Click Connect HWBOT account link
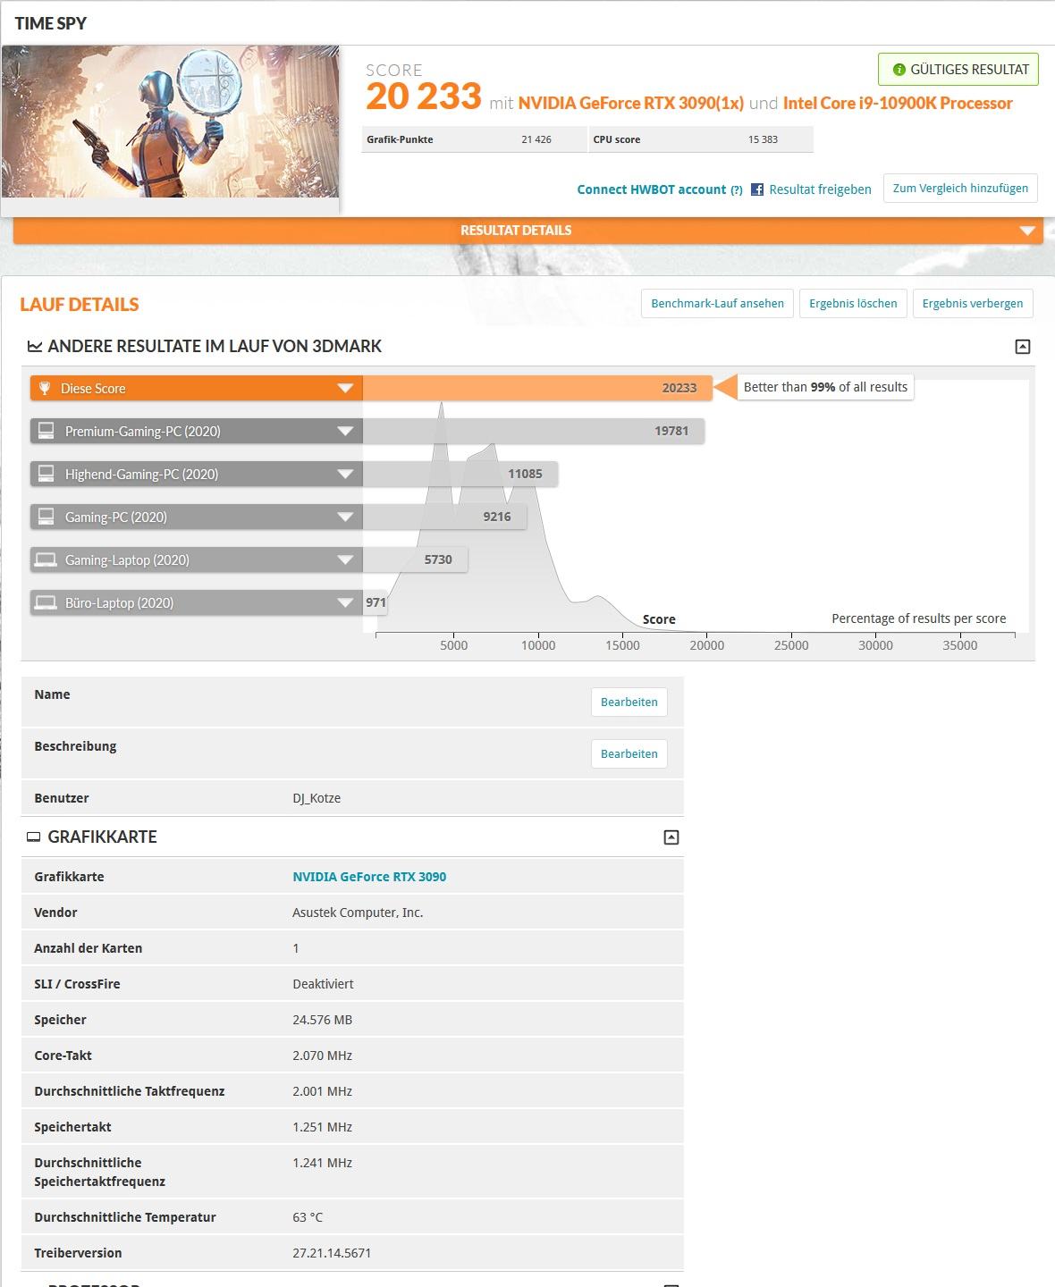The height and width of the screenshot is (1287, 1055). 651,189
